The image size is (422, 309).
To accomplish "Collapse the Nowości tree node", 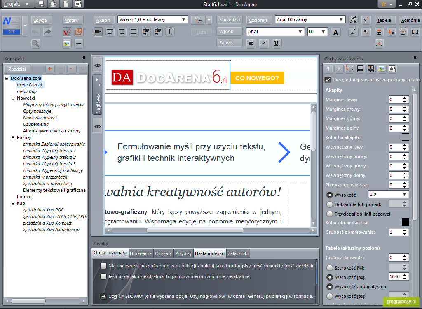I will (13, 98).
